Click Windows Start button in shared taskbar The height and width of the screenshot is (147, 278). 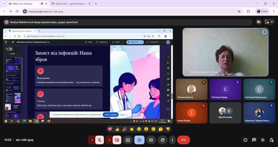6,121
